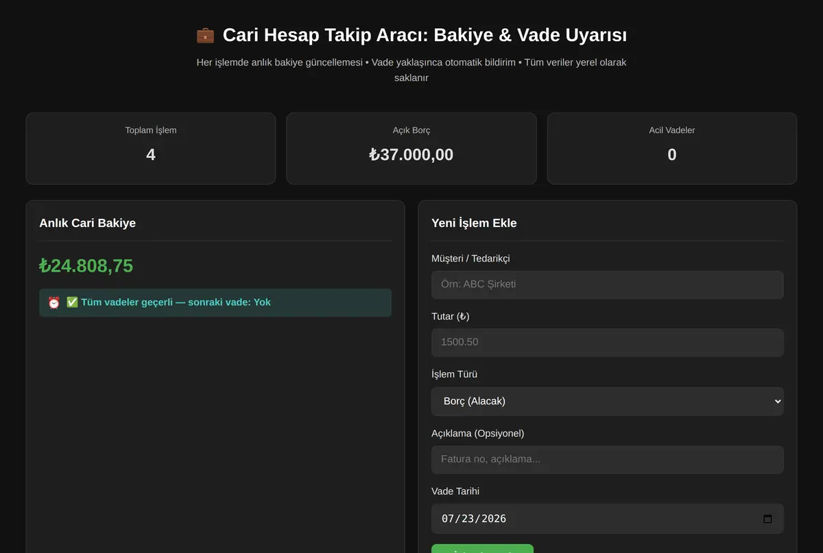The width and height of the screenshot is (823, 553).
Task: Click the Vade Tarihi date field
Action: coord(607,519)
